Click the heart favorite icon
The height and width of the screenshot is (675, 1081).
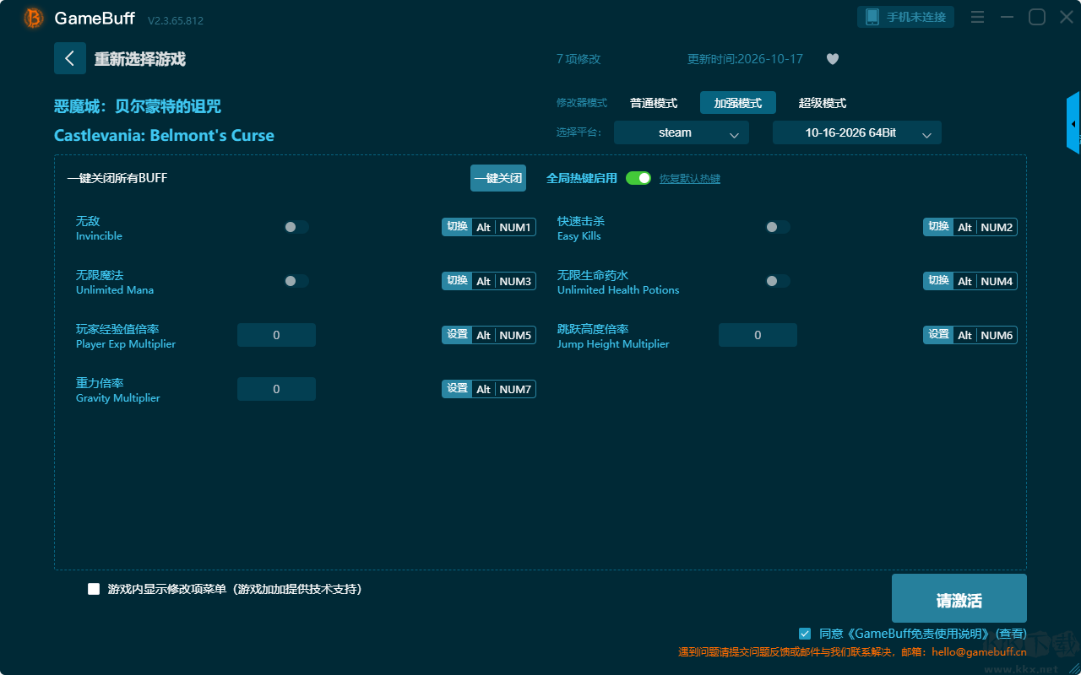[x=833, y=59]
